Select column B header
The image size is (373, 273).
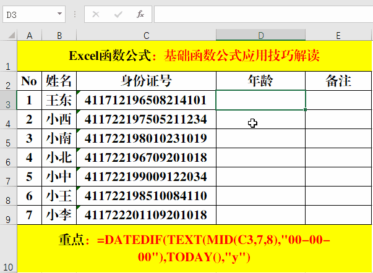pos(59,35)
